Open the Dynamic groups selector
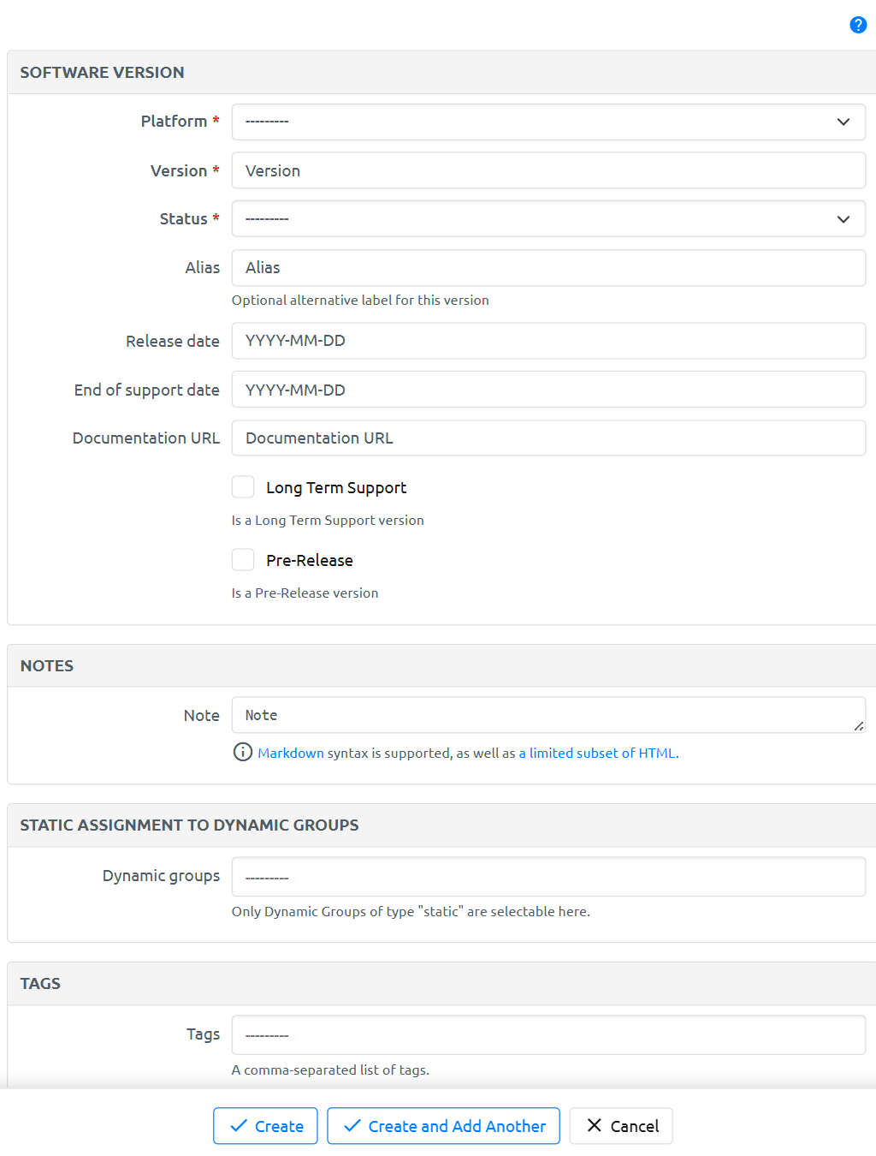Image resolution: width=876 pixels, height=1156 pixels. pyautogui.click(x=548, y=877)
